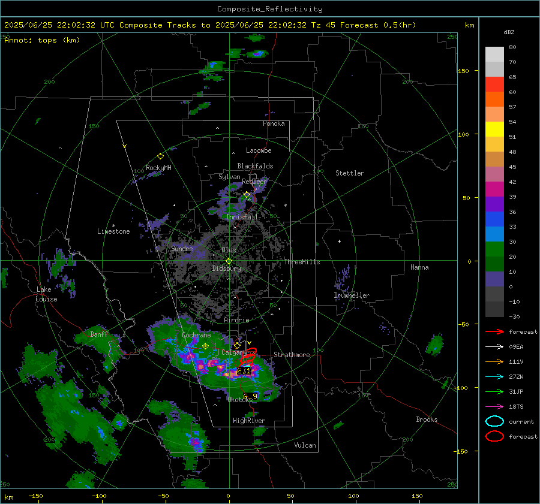
Task: Click the Olds town label
Action: pos(229,250)
